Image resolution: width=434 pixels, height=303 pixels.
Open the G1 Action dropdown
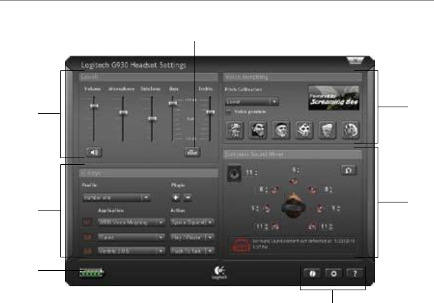(x=193, y=222)
